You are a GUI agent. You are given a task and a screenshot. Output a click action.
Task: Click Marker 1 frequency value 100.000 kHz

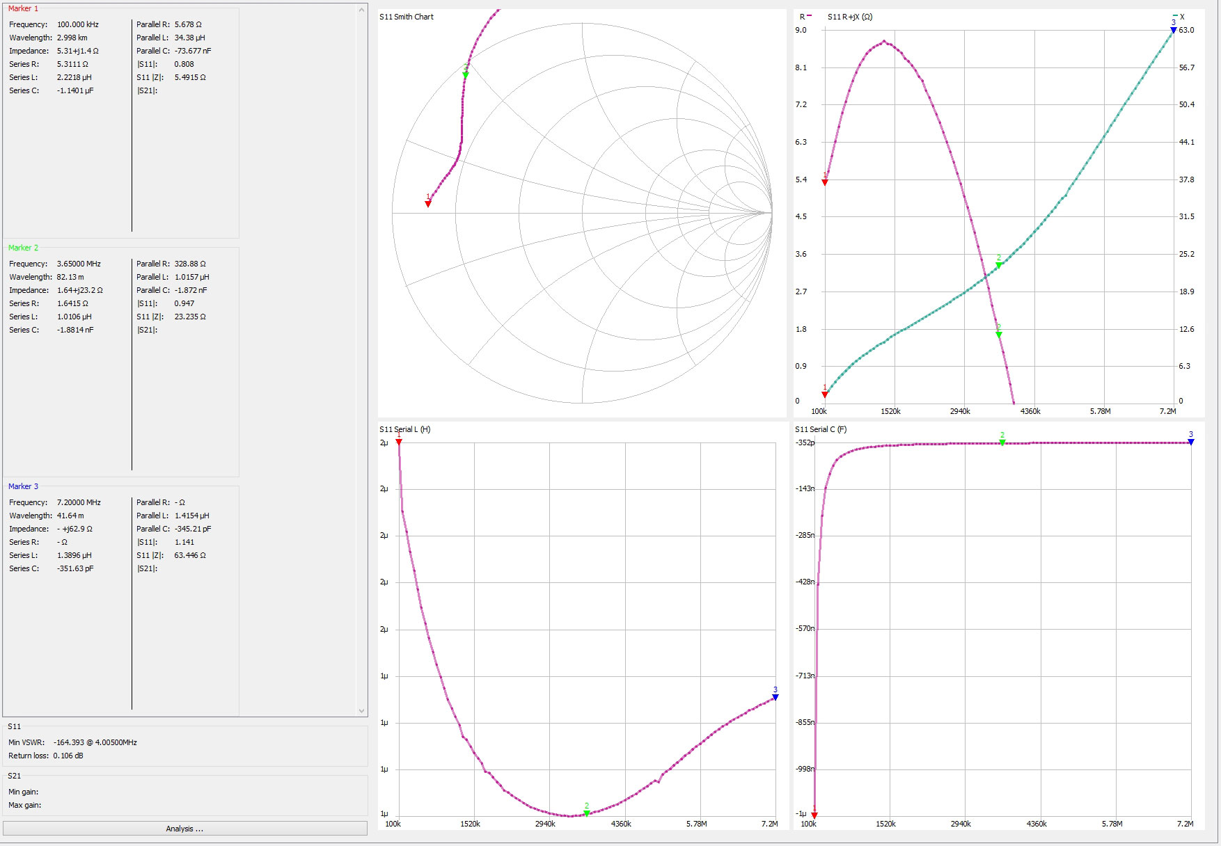pos(78,24)
